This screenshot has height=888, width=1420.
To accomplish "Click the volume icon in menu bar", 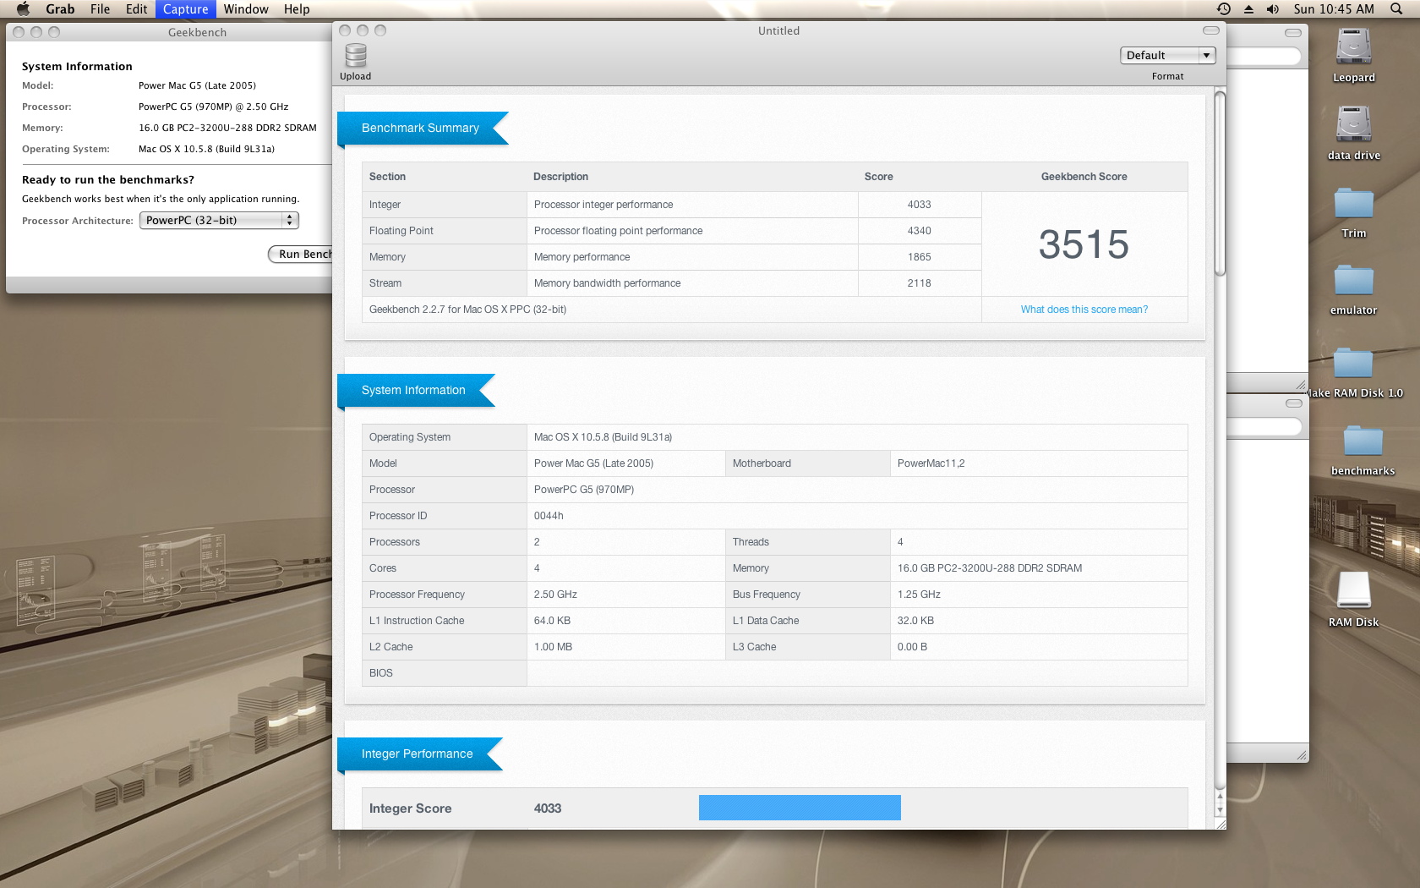I will pos(1273,8).
